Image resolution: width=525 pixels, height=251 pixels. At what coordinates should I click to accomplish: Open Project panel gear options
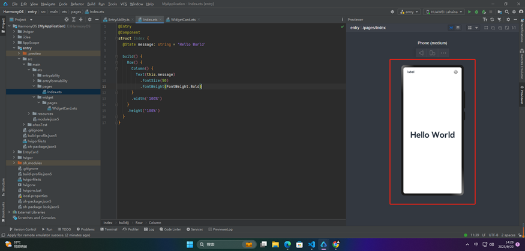(90, 20)
